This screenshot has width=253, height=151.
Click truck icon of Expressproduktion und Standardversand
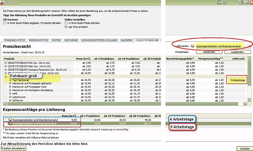click(10, 120)
